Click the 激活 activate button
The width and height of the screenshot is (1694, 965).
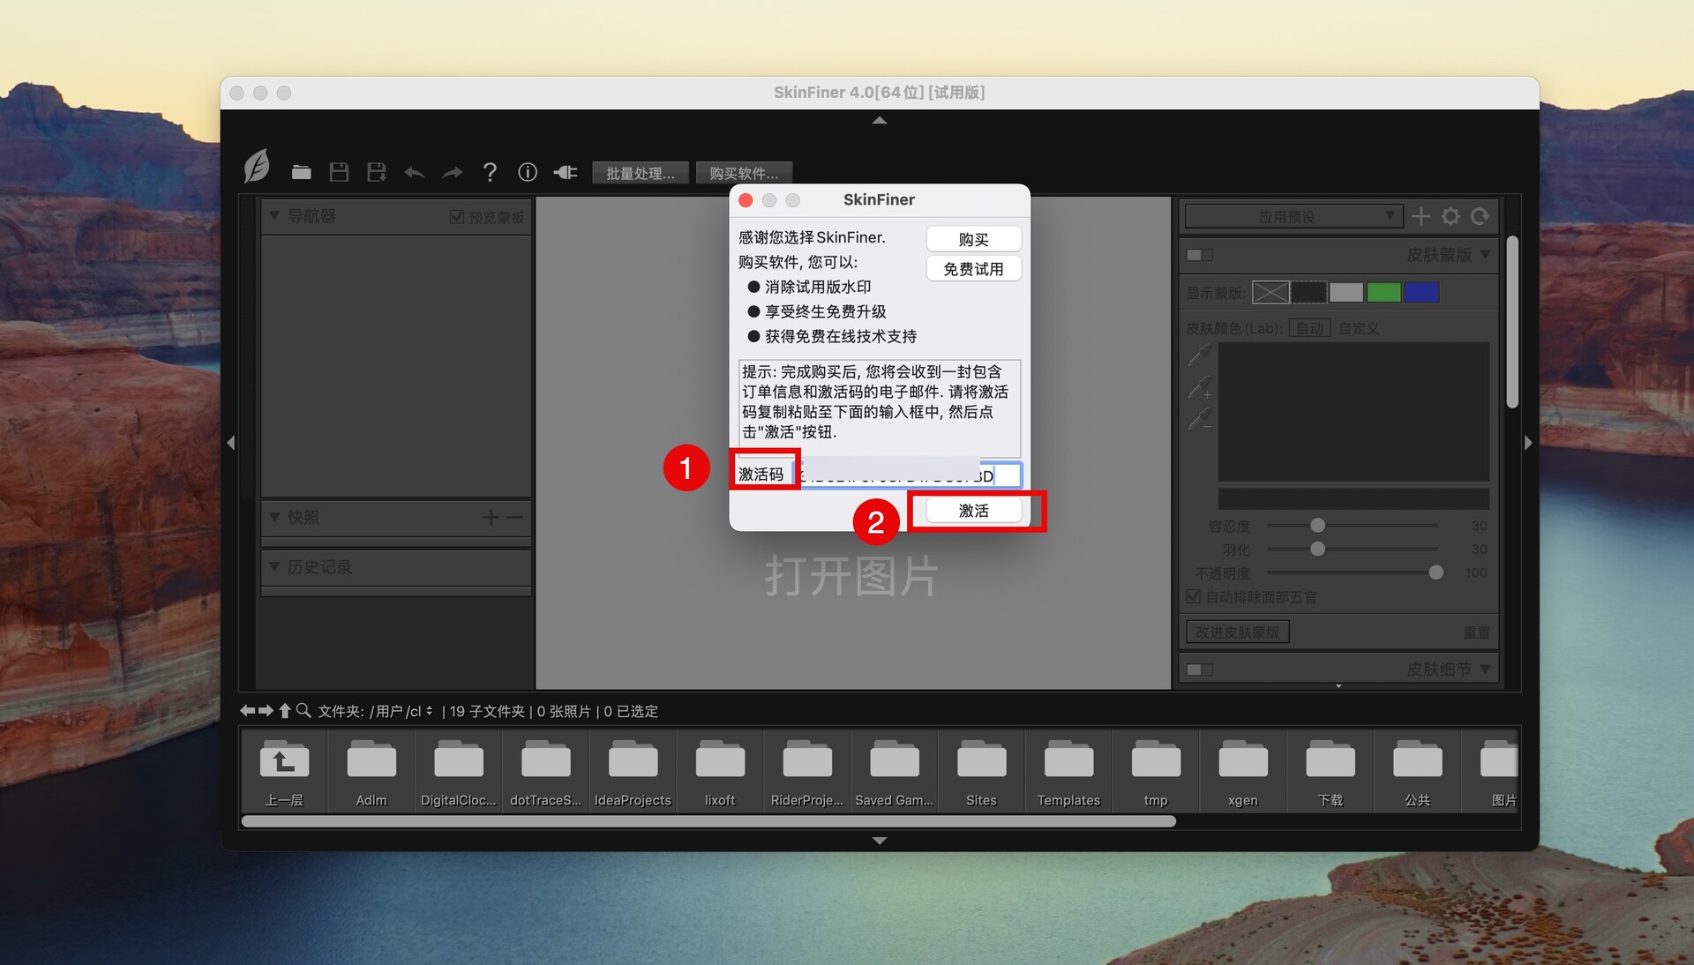(x=973, y=511)
